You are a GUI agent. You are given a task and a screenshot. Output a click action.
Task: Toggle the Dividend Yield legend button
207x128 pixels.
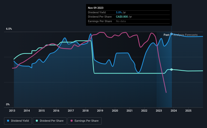[18, 121]
